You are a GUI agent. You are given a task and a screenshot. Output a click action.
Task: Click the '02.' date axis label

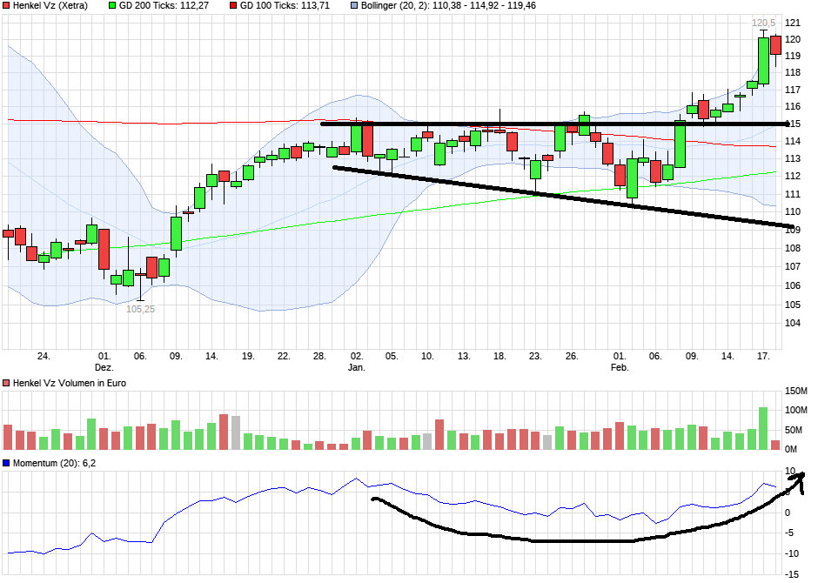[357, 356]
